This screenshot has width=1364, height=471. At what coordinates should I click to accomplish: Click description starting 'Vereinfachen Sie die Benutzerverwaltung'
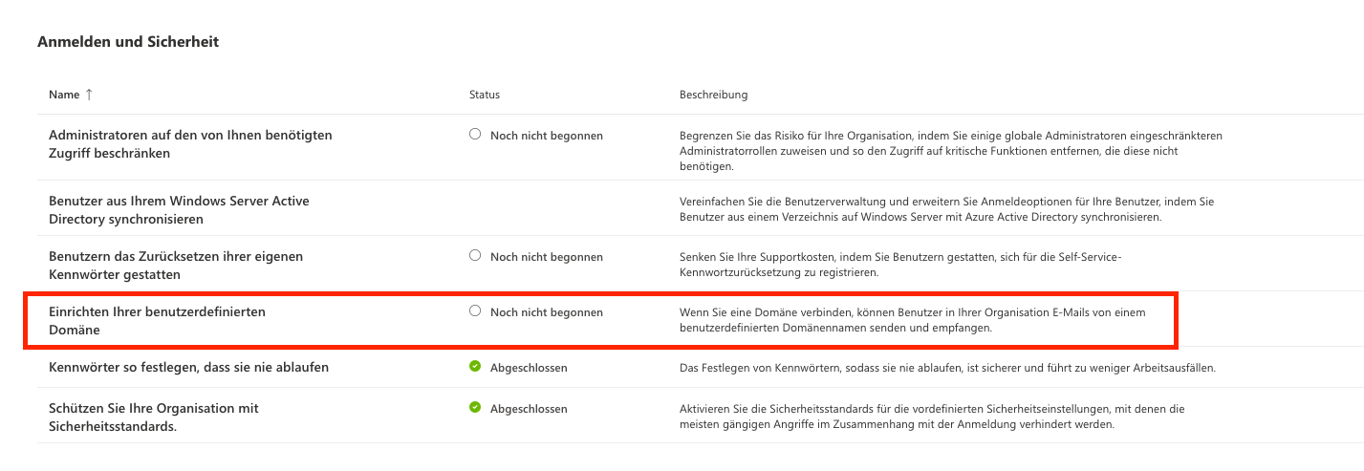tap(947, 209)
